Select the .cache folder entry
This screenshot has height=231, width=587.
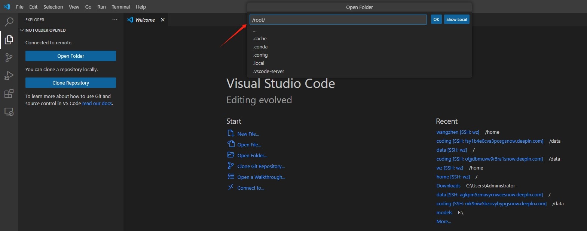360,39
